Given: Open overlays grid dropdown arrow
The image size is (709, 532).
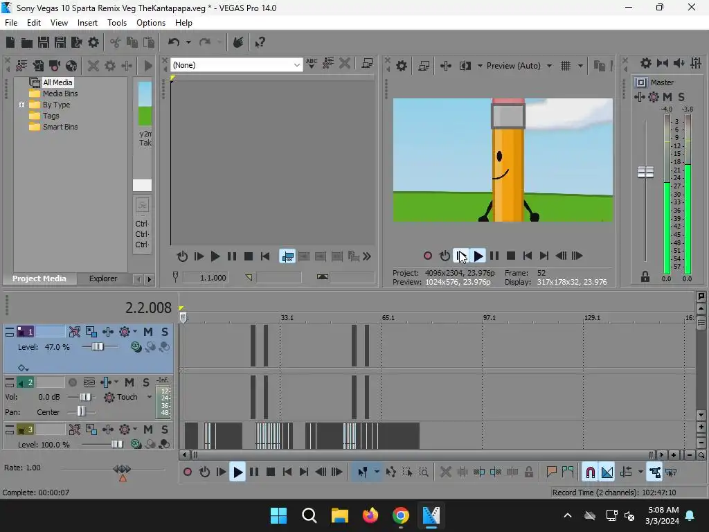Looking at the screenshot, I should click(580, 66).
